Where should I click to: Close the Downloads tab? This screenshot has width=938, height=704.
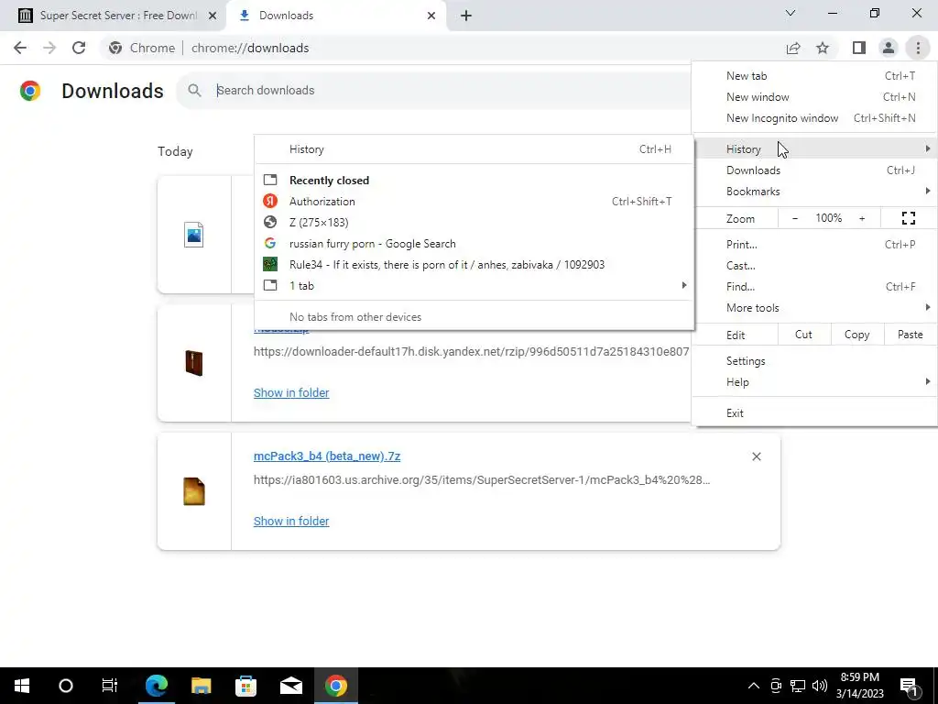(x=431, y=16)
